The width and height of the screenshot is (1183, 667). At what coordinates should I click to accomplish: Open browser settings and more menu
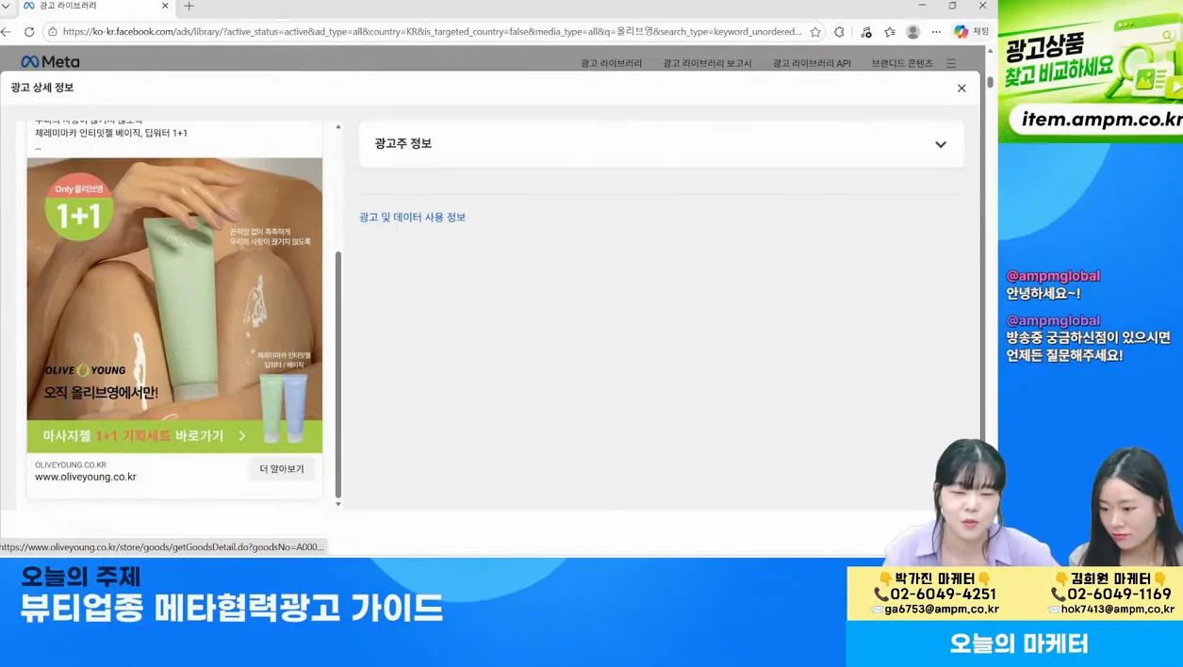(936, 31)
